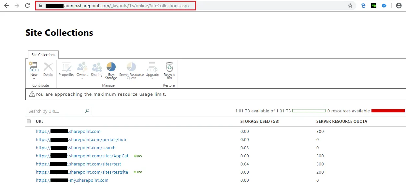Click the SERVER RESOURCE QUOTA header
Screen dimensions: 406x185
(x=342, y=121)
